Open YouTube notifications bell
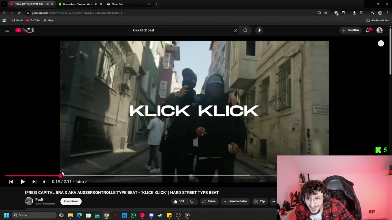This screenshot has height=220, width=392. [368, 30]
